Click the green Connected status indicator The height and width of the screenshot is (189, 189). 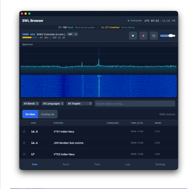coord(135,20)
